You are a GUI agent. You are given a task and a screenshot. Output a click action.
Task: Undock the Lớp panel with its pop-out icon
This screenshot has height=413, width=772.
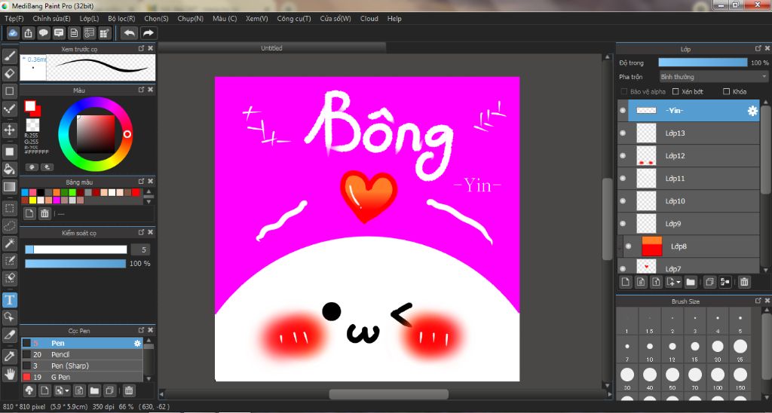coord(758,48)
